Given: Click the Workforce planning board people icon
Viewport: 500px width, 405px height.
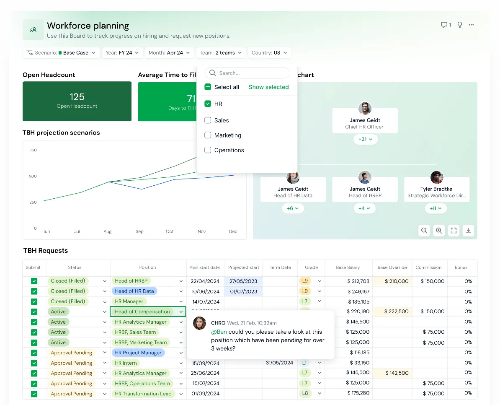Looking at the screenshot, I should [x=33, y=30].
